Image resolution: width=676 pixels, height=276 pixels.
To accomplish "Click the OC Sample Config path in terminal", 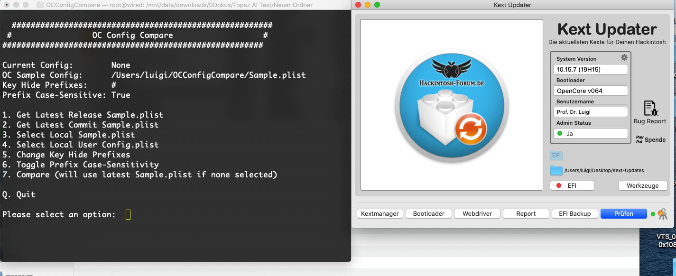I will point(208,75).
